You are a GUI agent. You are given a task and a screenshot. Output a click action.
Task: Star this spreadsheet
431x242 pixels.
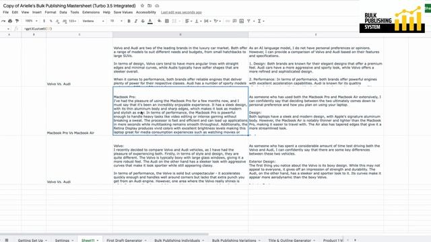click(142, 5)
